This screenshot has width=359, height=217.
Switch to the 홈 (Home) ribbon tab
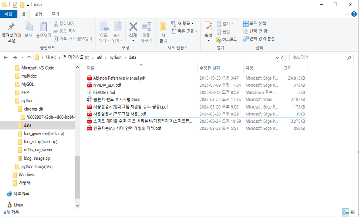(x=24, y=14)
